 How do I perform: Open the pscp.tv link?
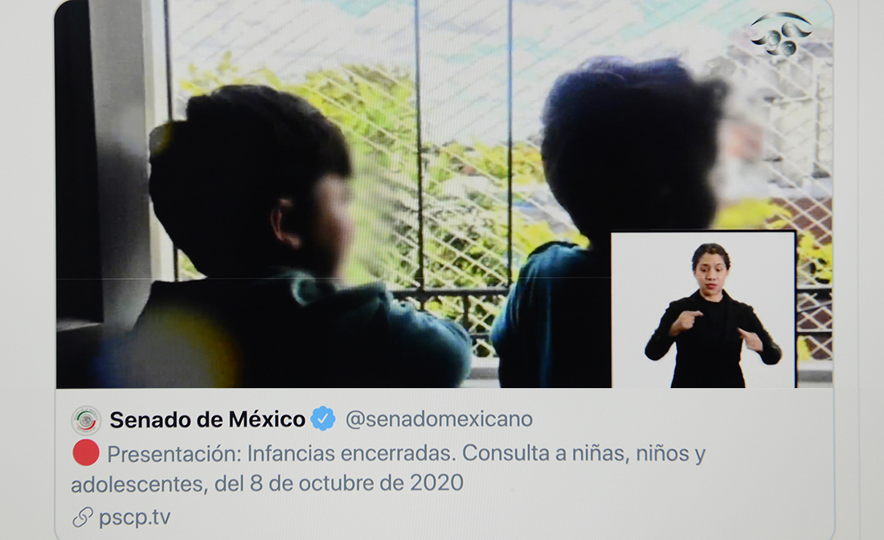(135, 517)
